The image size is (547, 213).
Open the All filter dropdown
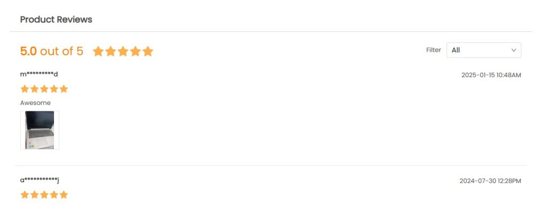click(483, 50)
